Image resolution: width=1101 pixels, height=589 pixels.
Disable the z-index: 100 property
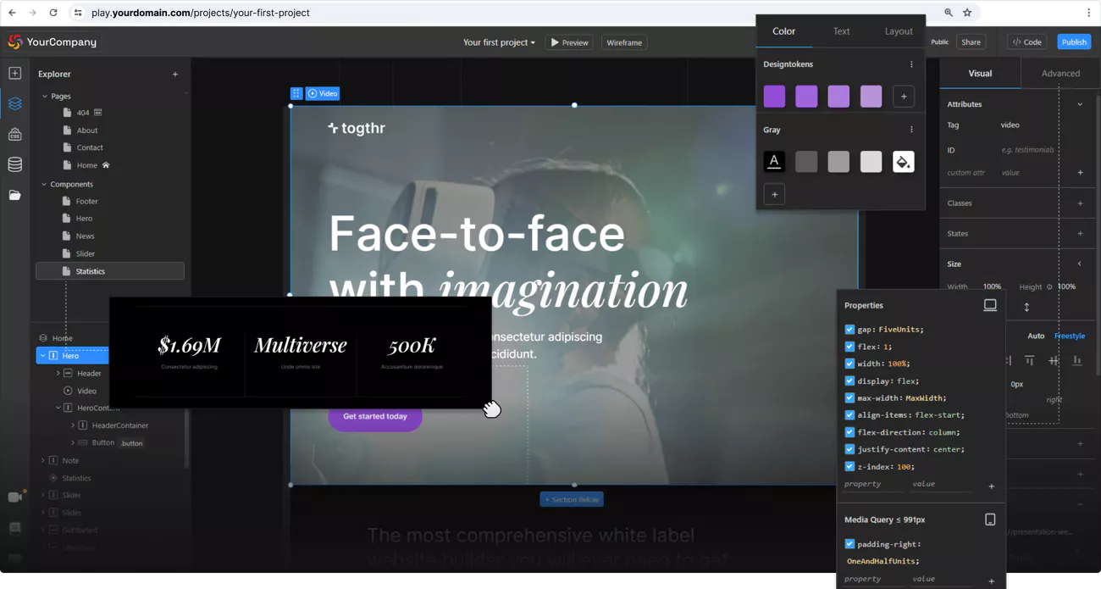(849, 466)
